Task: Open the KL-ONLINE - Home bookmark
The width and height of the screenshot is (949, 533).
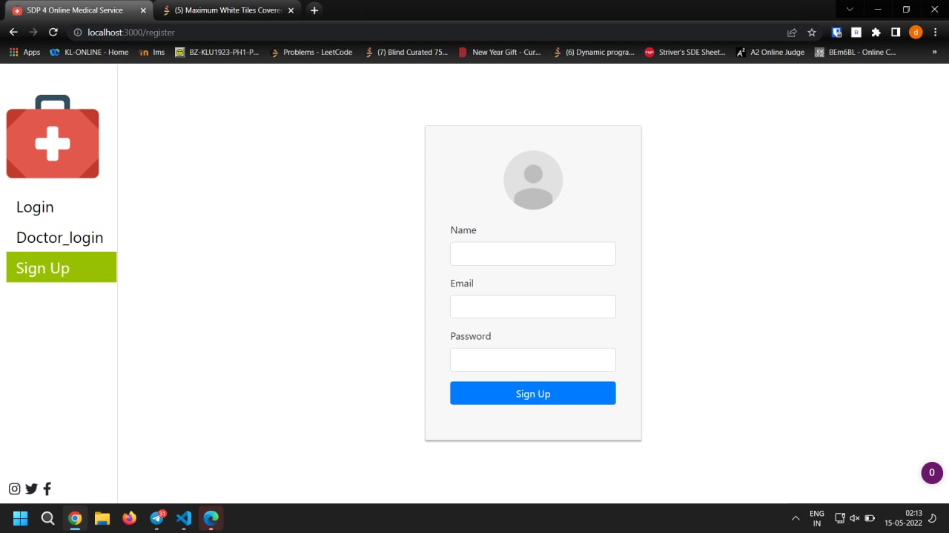Action: pyautogui.click(x=89, y=52)
